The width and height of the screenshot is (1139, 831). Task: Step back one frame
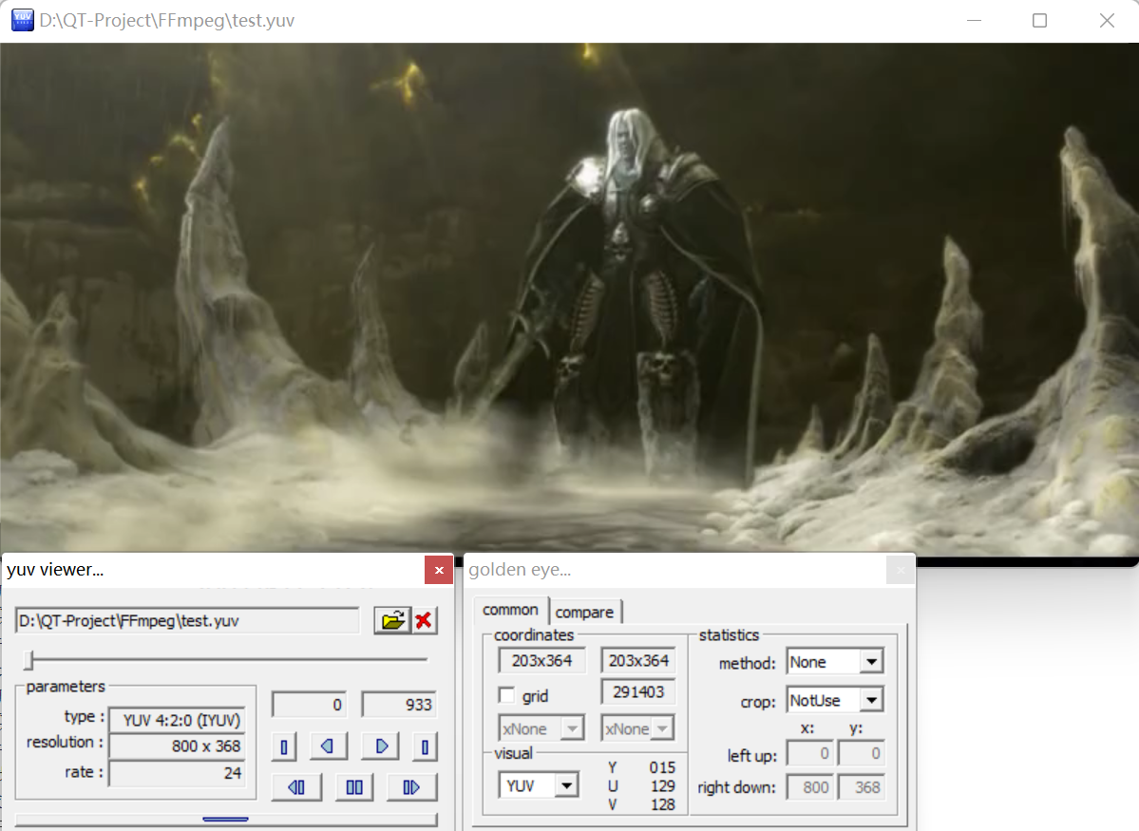coord(328,746)
